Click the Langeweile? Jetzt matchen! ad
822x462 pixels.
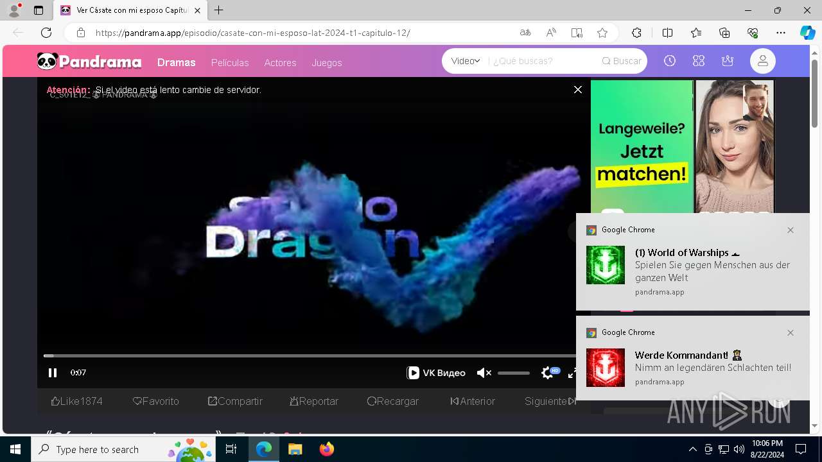(x=682, y=146)
